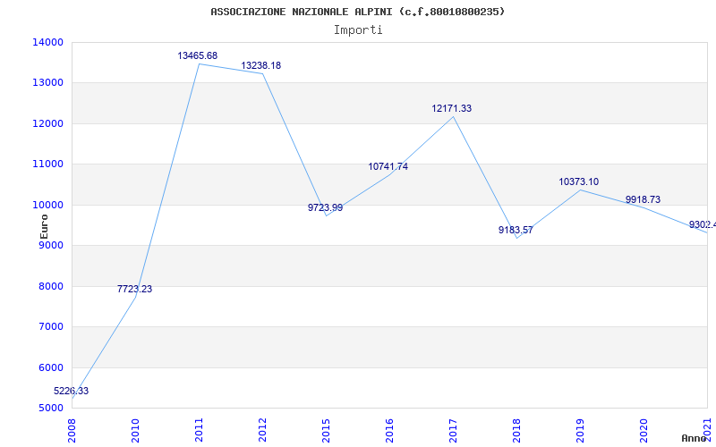Click the 10000 y-axis tick label
This screenshot has width=716, height=447.
tap(47, 205)
